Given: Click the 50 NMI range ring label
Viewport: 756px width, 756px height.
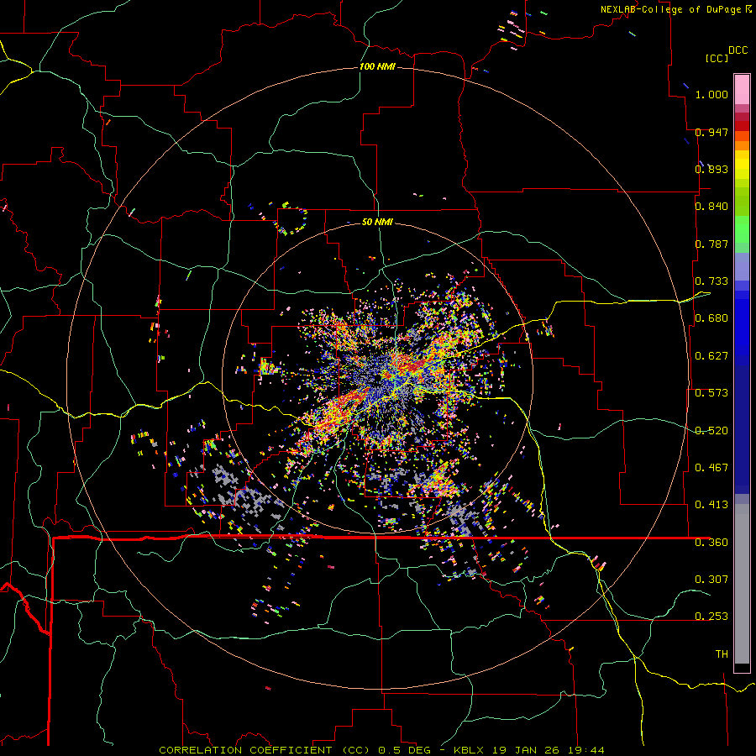Looking at the screenshot, I should click(x=377, y=222).
